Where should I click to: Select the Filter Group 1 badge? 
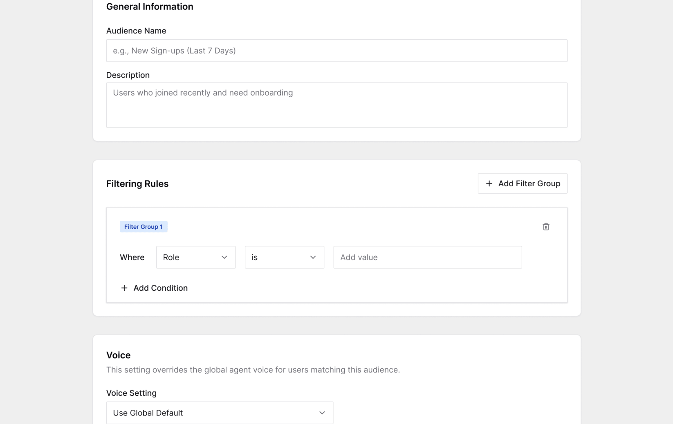[144, 227]
